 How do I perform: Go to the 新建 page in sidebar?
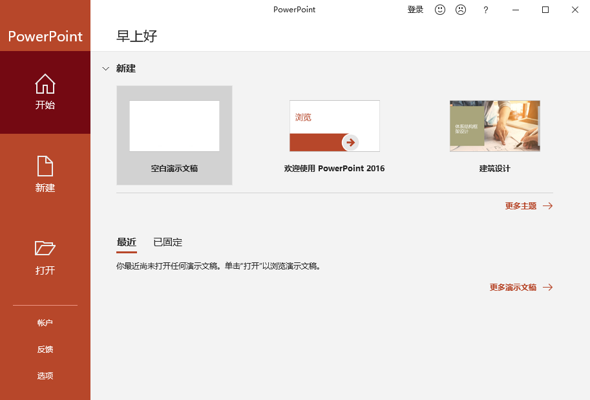[45, 174]
